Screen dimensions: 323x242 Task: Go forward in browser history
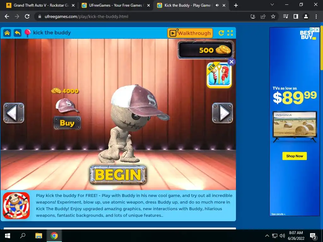pyautogui.click(x=17, y=16)
